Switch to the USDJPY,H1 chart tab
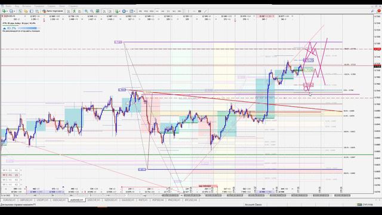 (42, 200)
